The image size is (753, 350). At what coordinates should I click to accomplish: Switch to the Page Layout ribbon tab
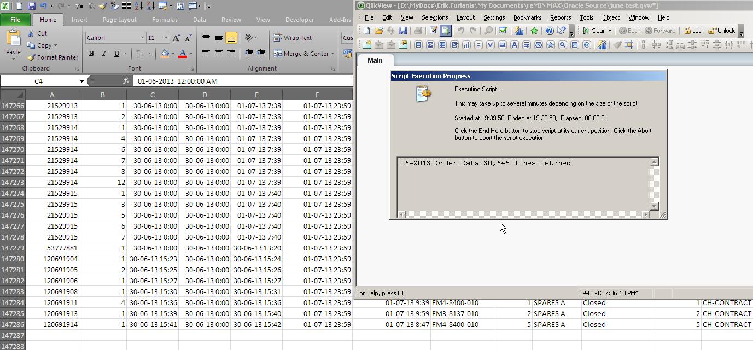pyautogui.click(x=120, y=20)
